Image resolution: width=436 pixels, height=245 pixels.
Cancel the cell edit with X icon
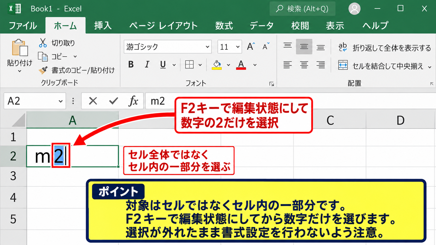pyautogui.click(x=93, y=101)
